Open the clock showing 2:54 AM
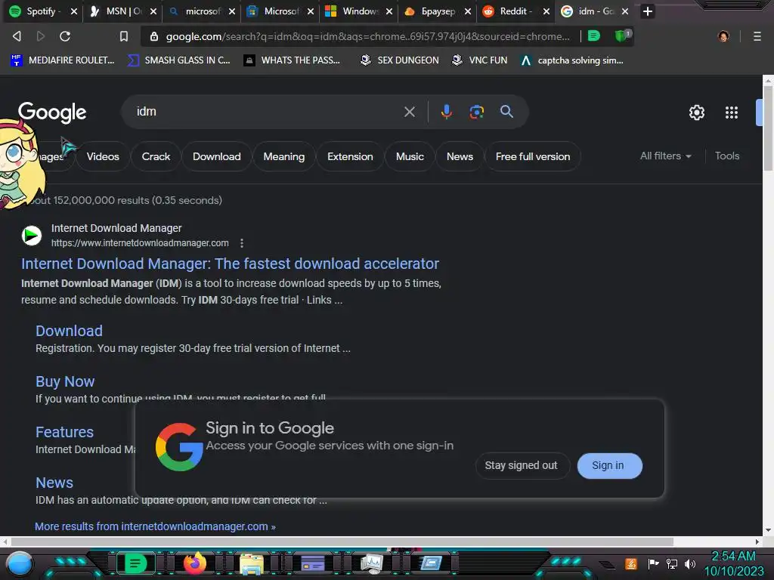 [x=733, y=563]
